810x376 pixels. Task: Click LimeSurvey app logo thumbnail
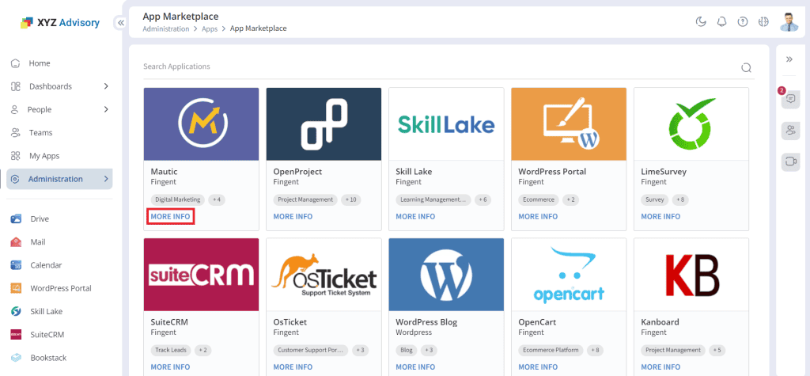(691, 124)
